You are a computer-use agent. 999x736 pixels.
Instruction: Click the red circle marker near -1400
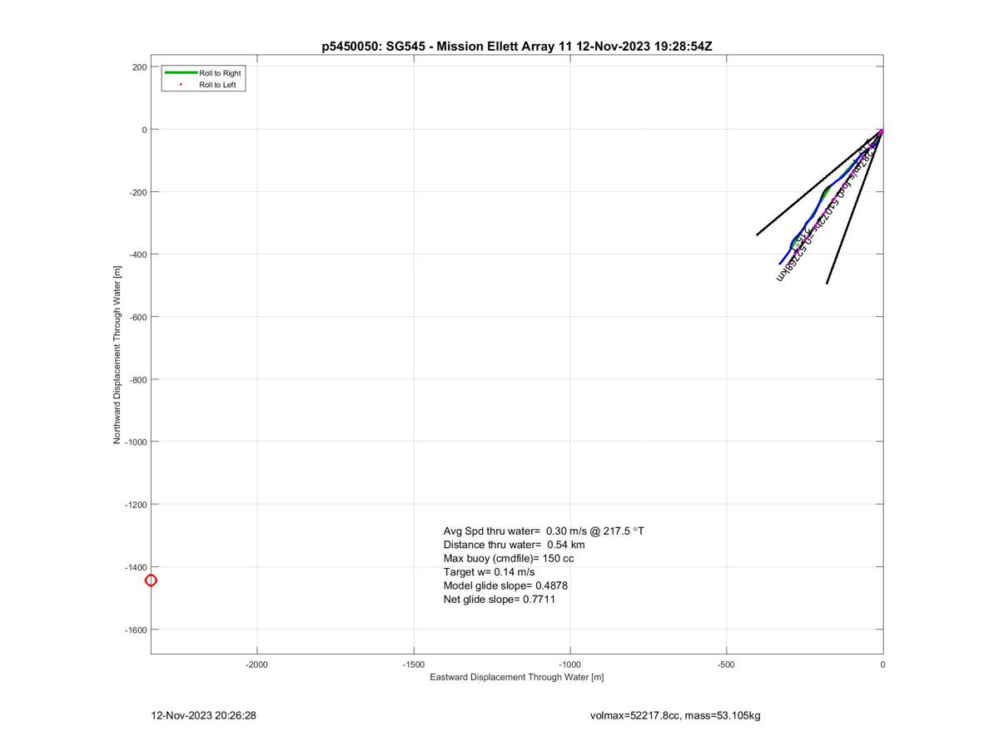[x=151, y=580]
